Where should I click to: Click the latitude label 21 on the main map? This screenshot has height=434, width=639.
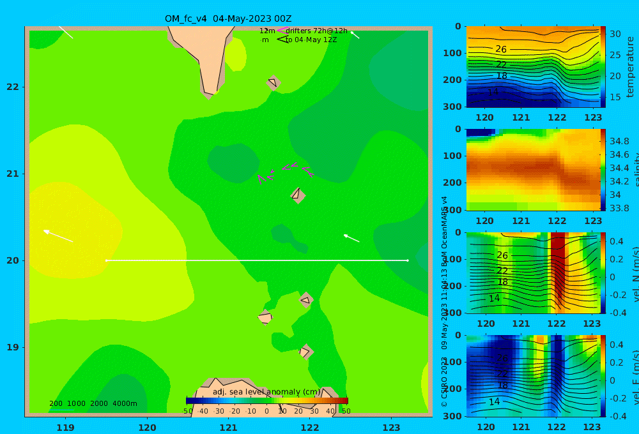(13, 174)
